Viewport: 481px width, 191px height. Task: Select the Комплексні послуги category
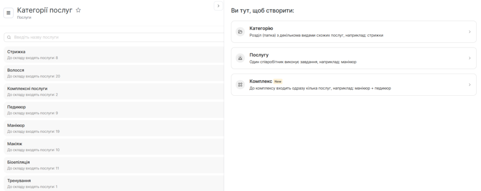click(x=113, y=91)
